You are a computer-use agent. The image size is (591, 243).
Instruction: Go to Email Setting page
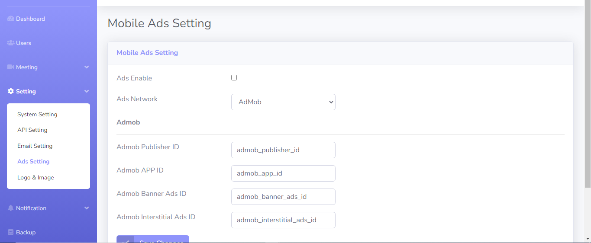point(35,146)
